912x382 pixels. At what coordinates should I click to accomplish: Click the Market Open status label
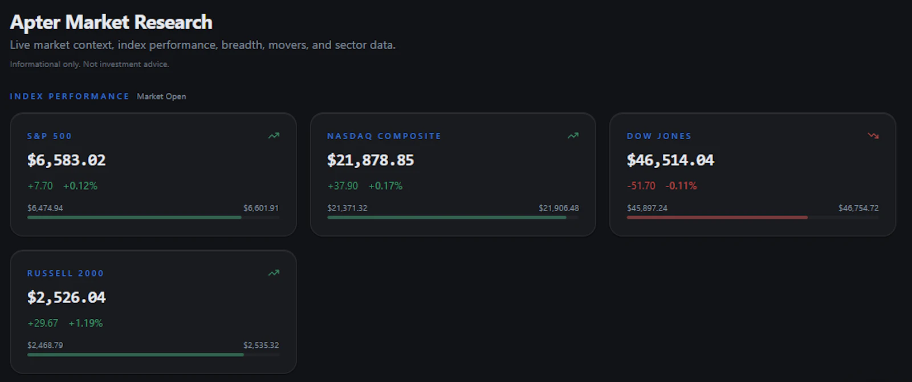point(161,96)
